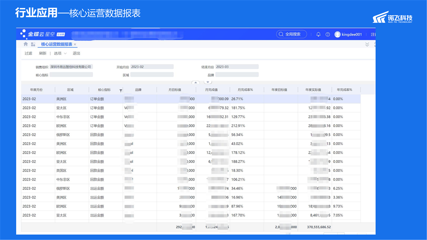Click the 退出 toolbar button
427x240 pixels.
[x=76, y=53]
